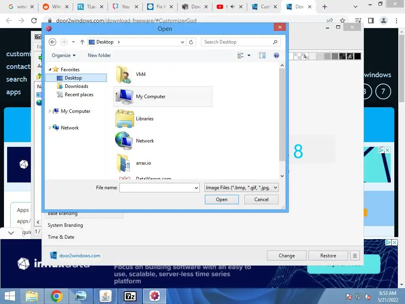Click the Open button
The width and height of the screenshot is (405, 304).
221,199
